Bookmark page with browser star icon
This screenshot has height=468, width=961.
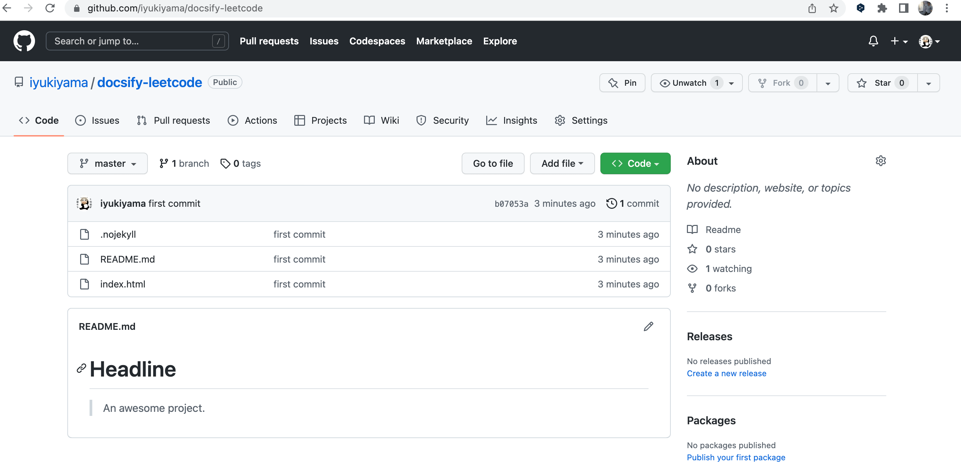point(833,8)
